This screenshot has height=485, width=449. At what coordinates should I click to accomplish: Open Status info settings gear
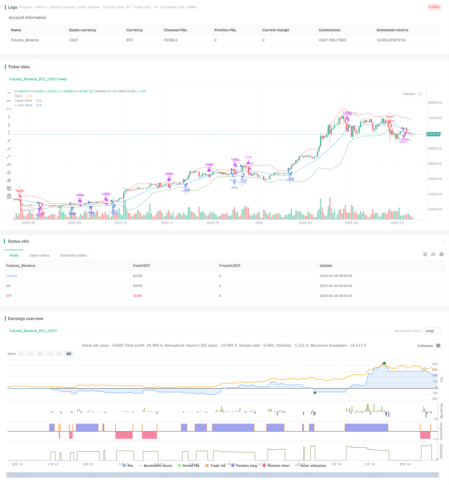pyautogui.click(x=442, y=254)
